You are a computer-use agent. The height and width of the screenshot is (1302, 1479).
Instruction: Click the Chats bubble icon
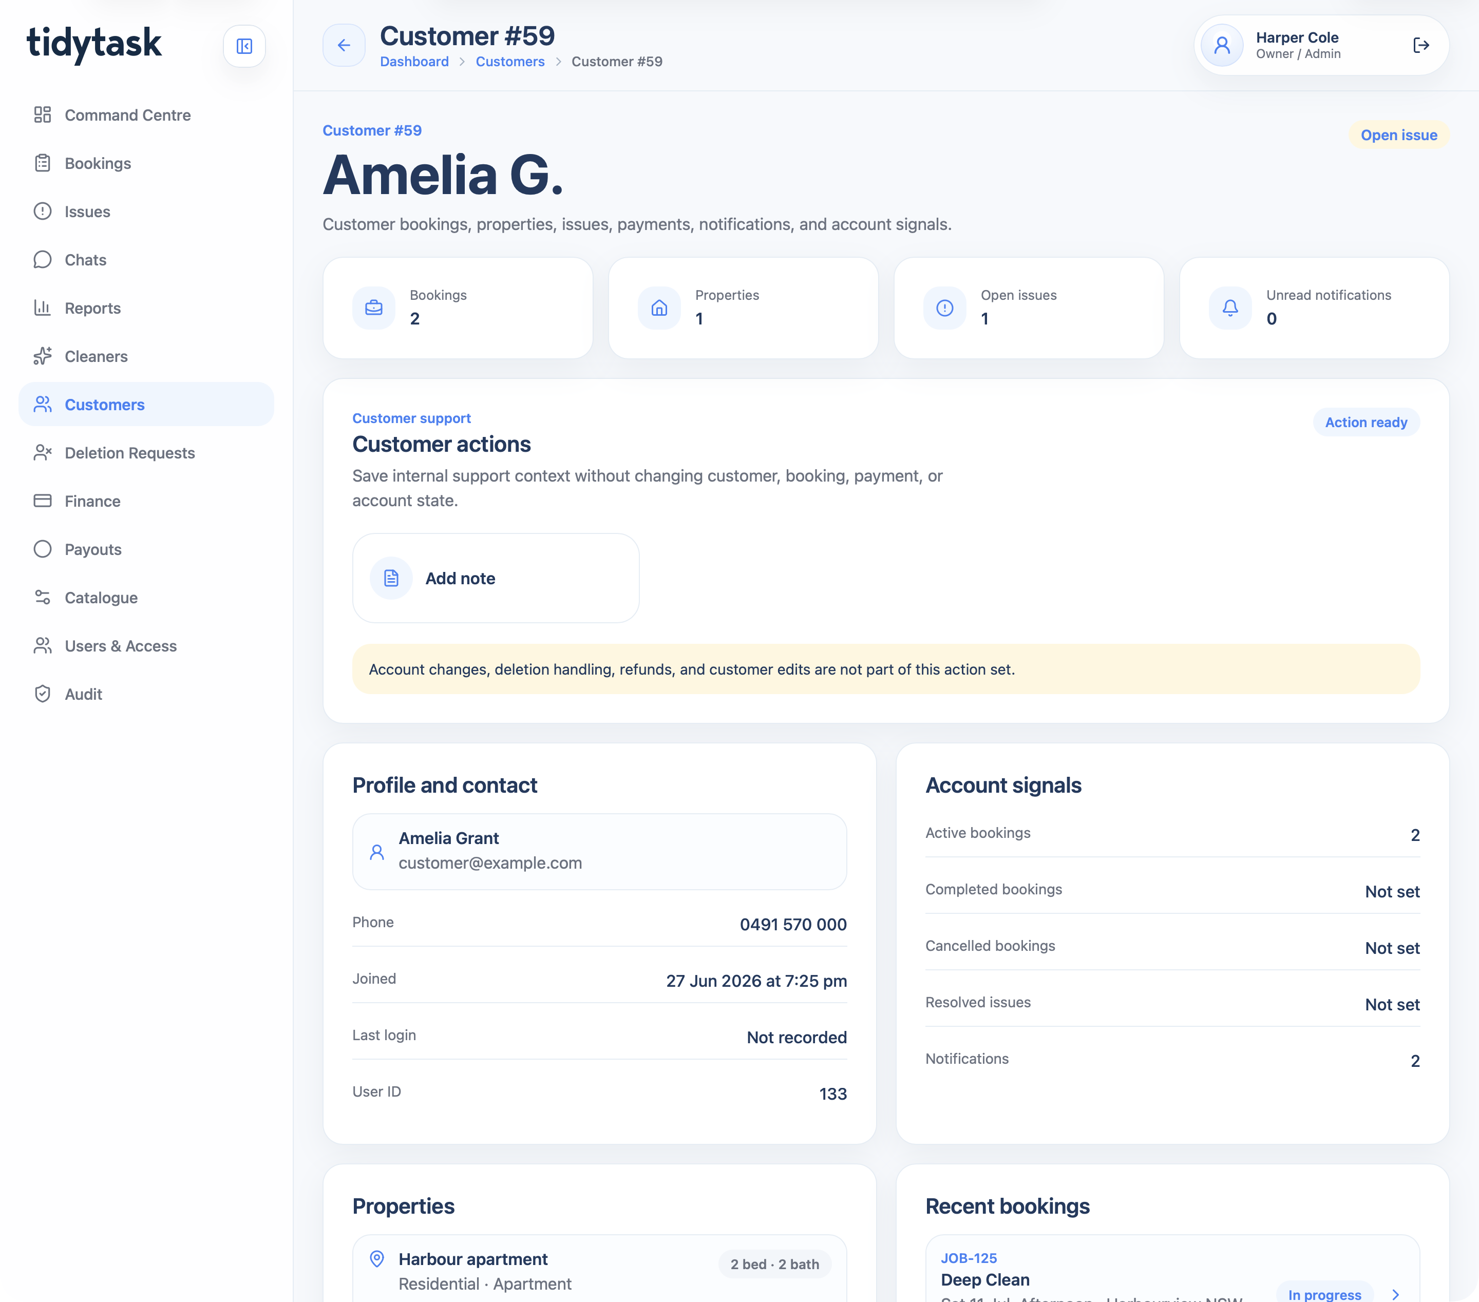coord(43,259)
